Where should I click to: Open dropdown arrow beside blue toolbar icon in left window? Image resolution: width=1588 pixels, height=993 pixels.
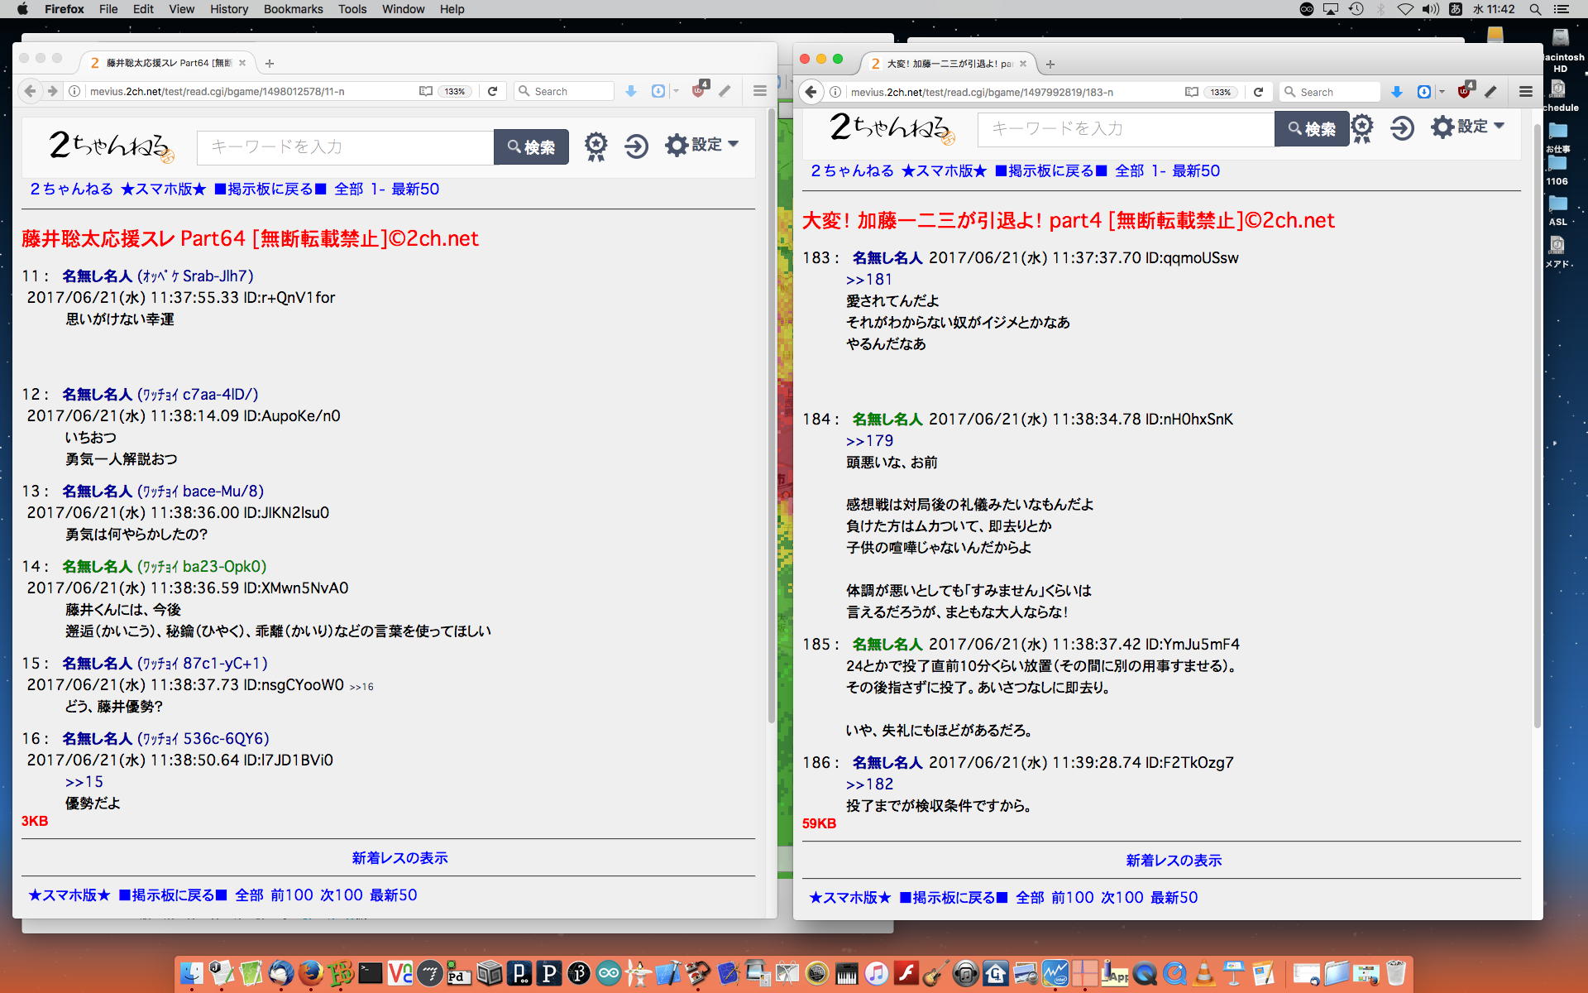pos(677,91)
